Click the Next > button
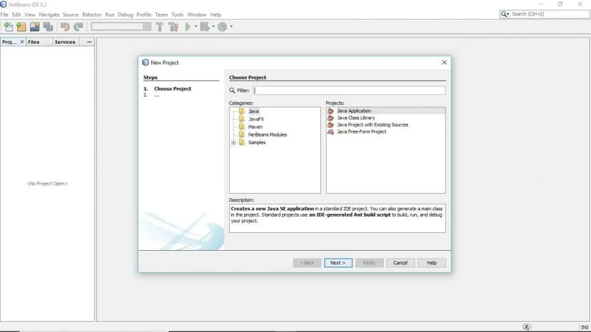The image size is (591, 332). [x=338, y=263]
